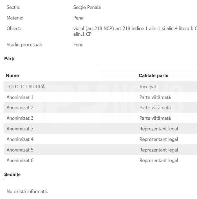Screen dimensions: 197x199
Task: Click the Calitate parte column header
Action: click(153, 75)
